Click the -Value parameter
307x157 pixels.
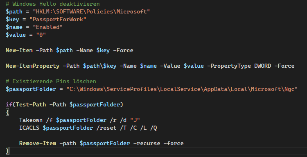170,66
